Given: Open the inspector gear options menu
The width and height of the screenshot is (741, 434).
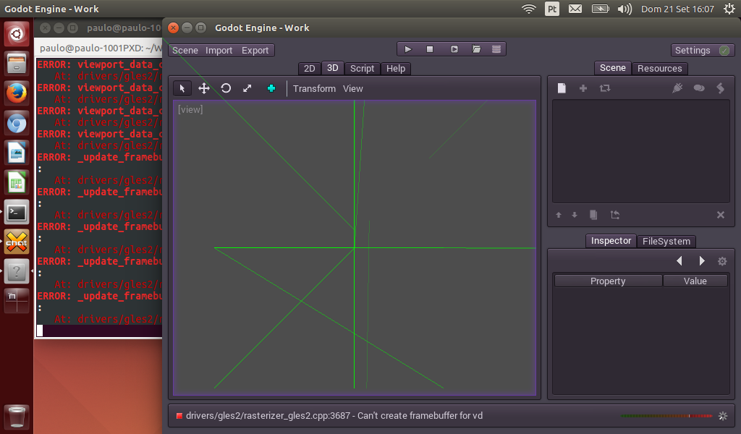Looking at the screenshot, I should 722,261.
